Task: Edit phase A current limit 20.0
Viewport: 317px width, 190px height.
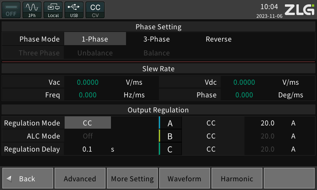Action: click(x=267, y=123)
